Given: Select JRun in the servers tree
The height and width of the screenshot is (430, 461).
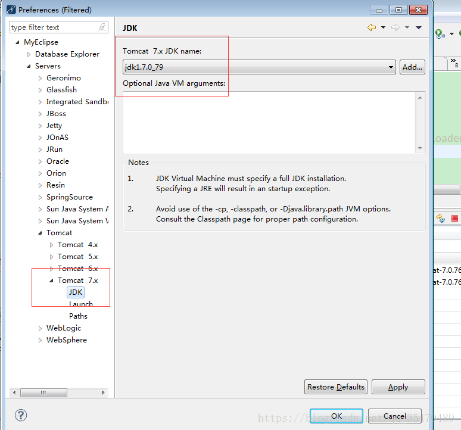Looking at the screenshot, I should pyautogui.click(x=54, y=149).
